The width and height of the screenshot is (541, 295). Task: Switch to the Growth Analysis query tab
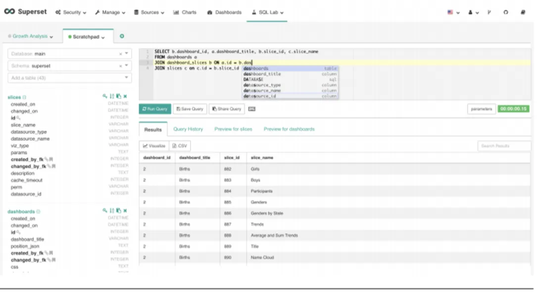point(31,36)
